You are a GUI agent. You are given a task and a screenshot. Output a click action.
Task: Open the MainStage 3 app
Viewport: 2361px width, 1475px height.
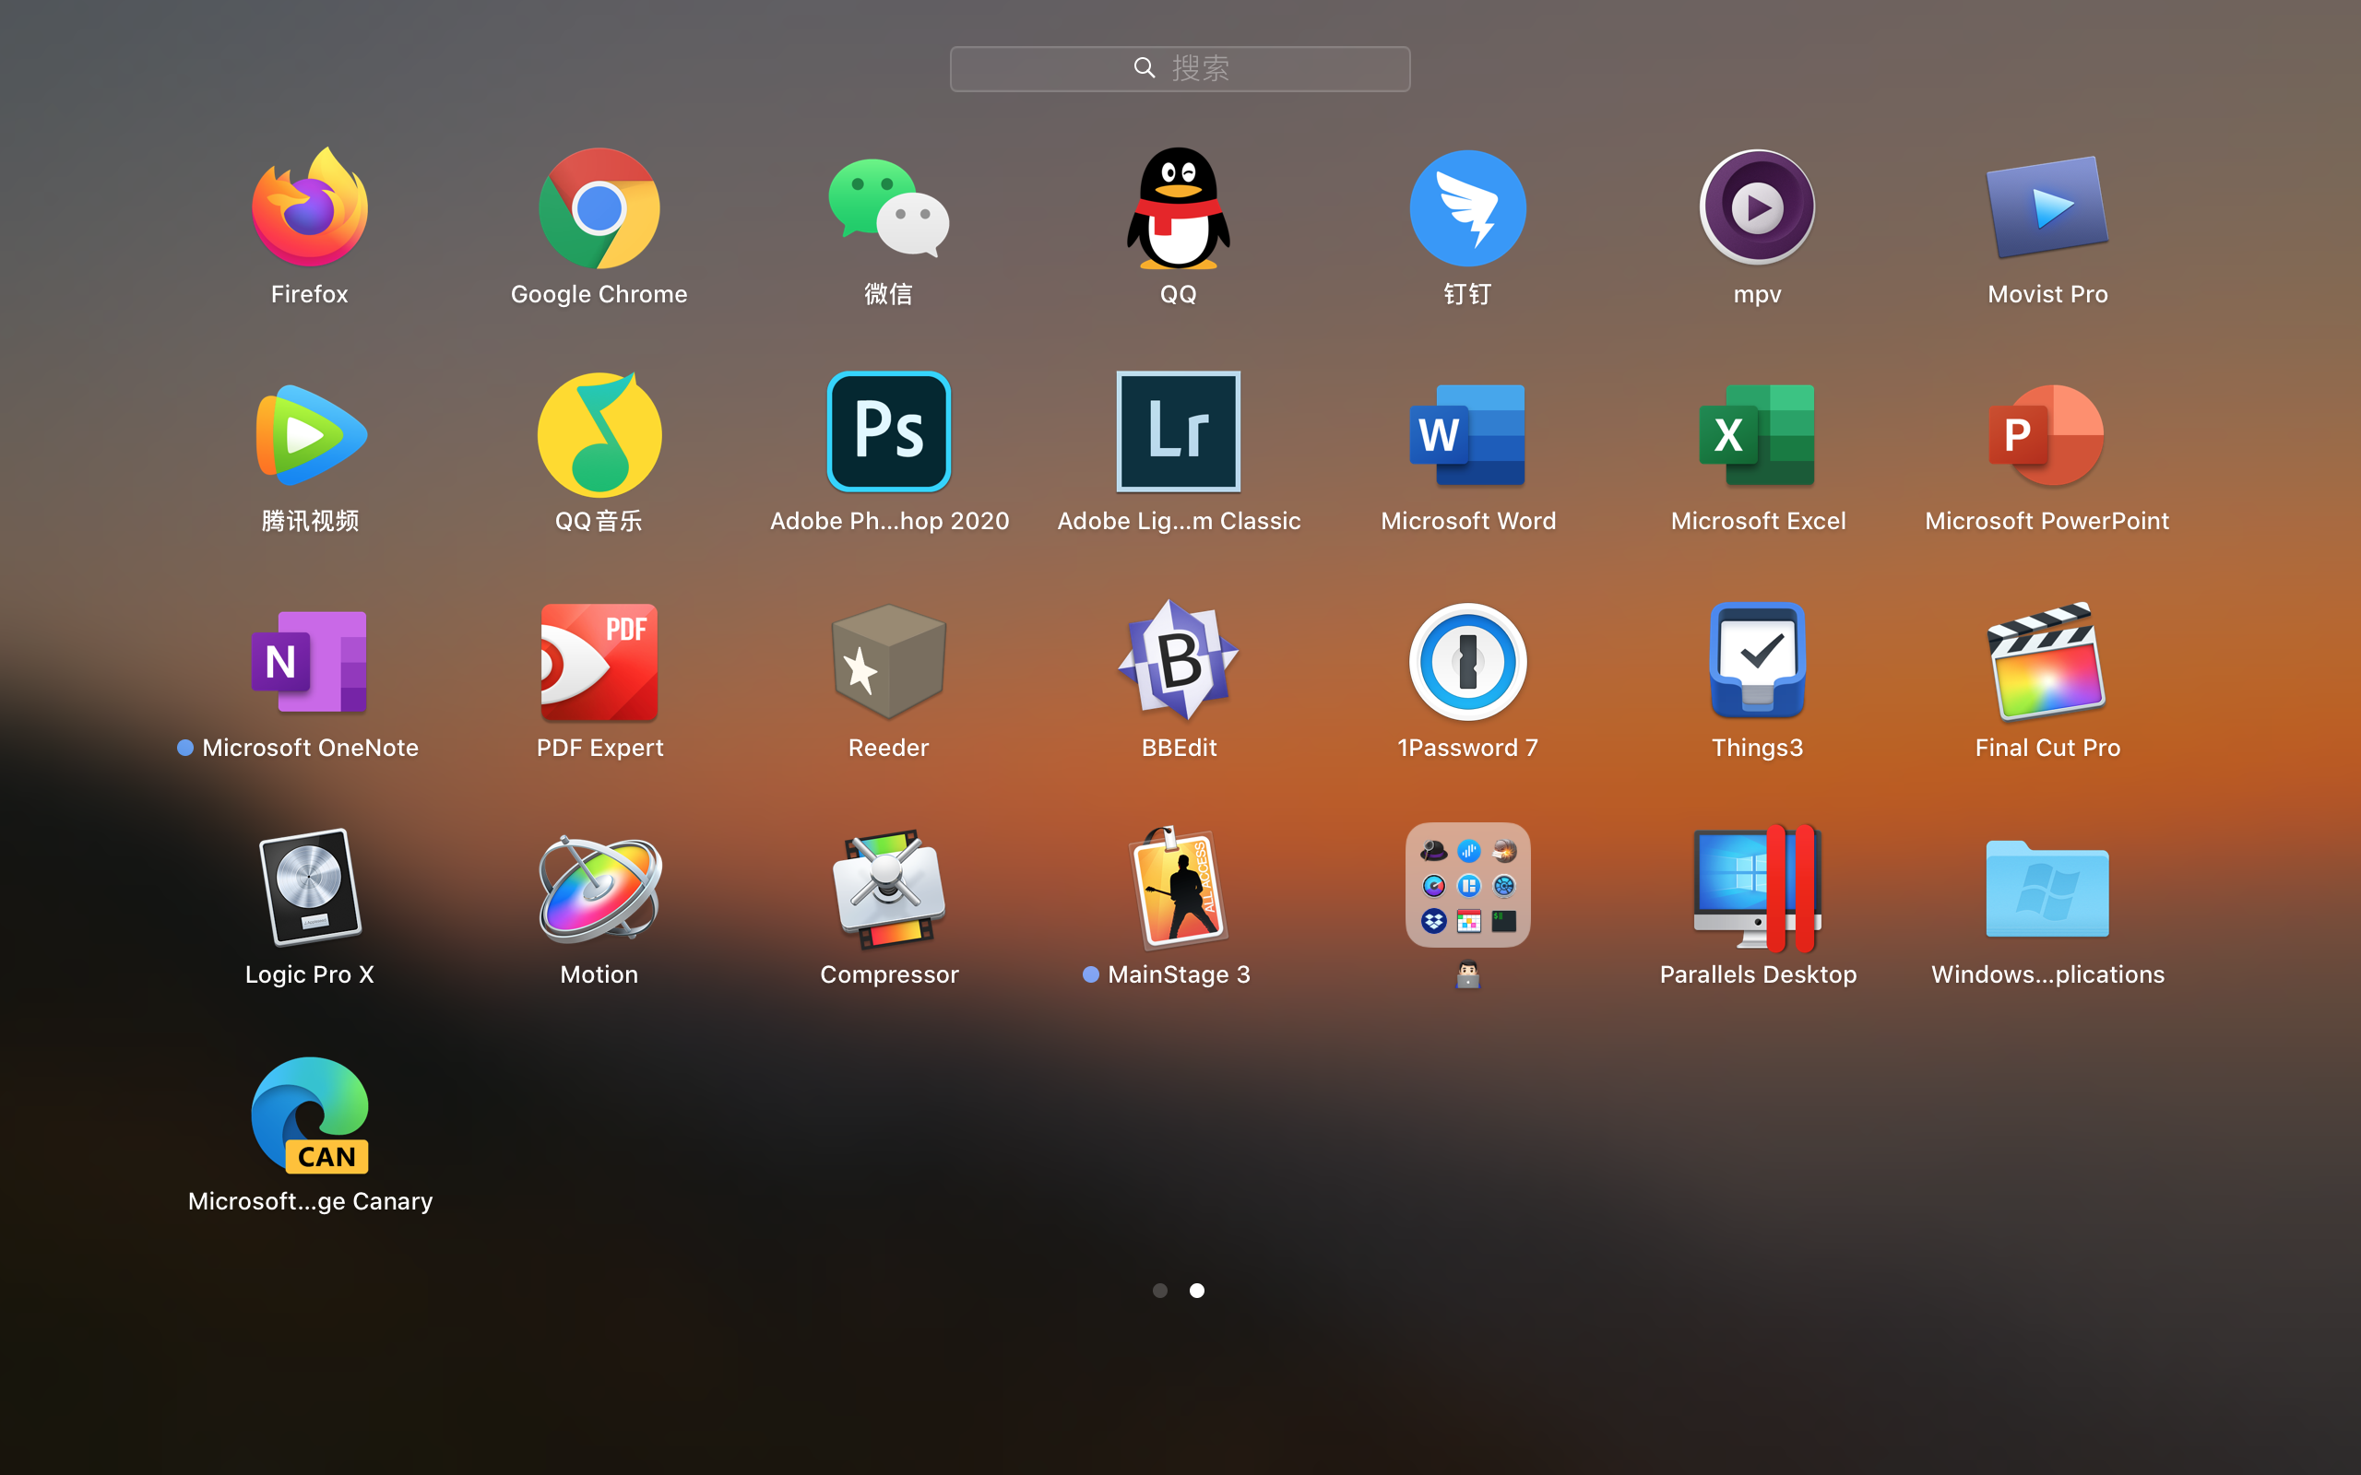pyautogui.click(x=1178, y=888)
